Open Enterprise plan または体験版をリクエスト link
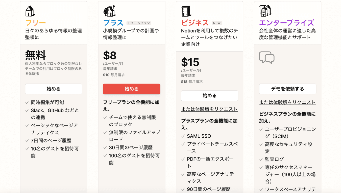Screen dimensions: 341x193 click(x=287, y=102)
